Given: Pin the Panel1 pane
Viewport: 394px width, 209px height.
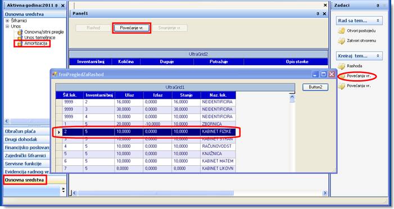Looking at the screenshot, I should point(318,13).
